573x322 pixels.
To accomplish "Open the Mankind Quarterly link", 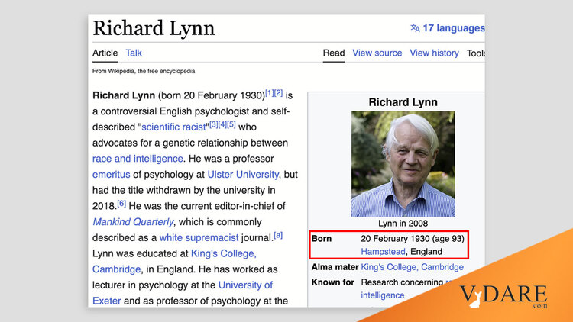I will [x=133, y=222].
